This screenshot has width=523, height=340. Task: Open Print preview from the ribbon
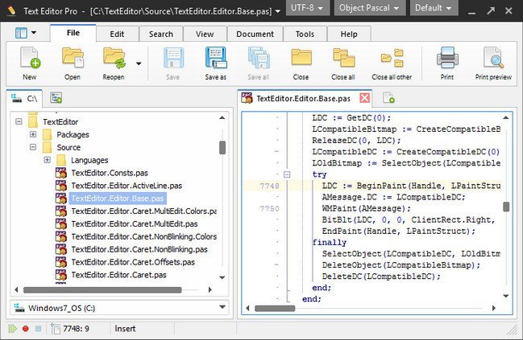point(493,59)
